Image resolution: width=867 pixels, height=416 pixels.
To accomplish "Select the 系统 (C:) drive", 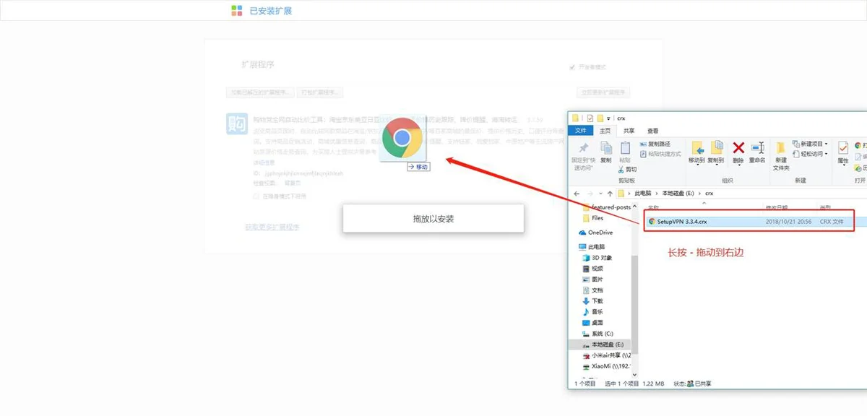I will click(x=597, y=334).
